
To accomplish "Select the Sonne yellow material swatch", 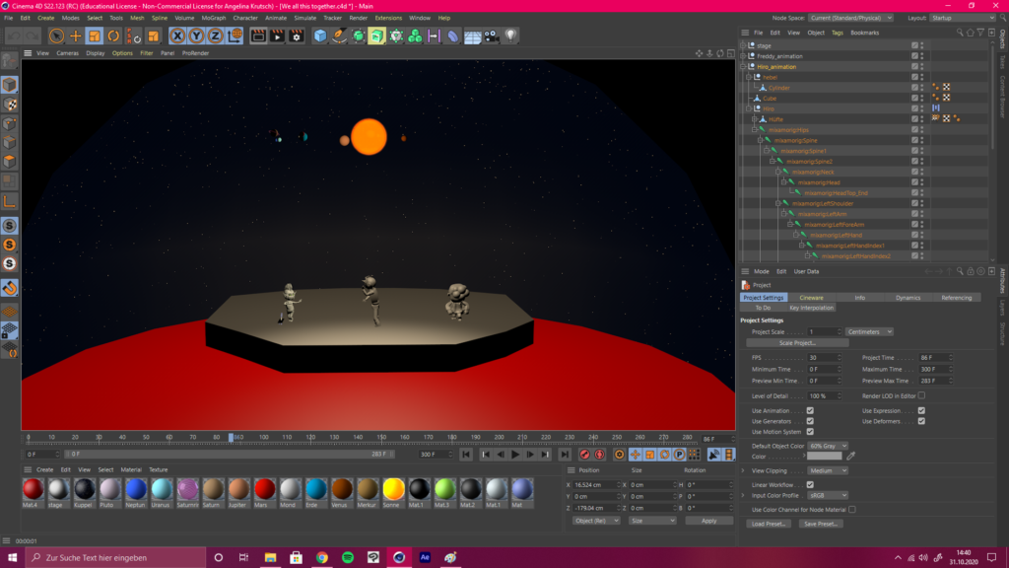I will 393,489.
